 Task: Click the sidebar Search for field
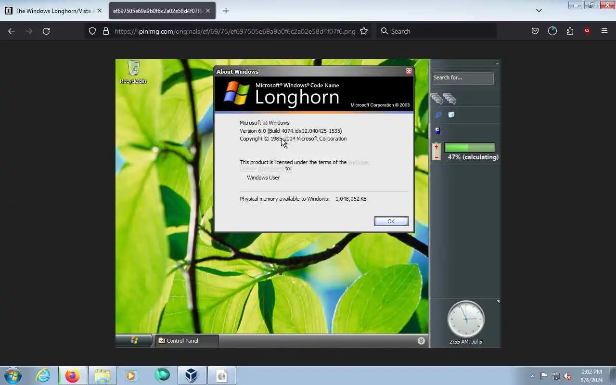click(462, 78)
